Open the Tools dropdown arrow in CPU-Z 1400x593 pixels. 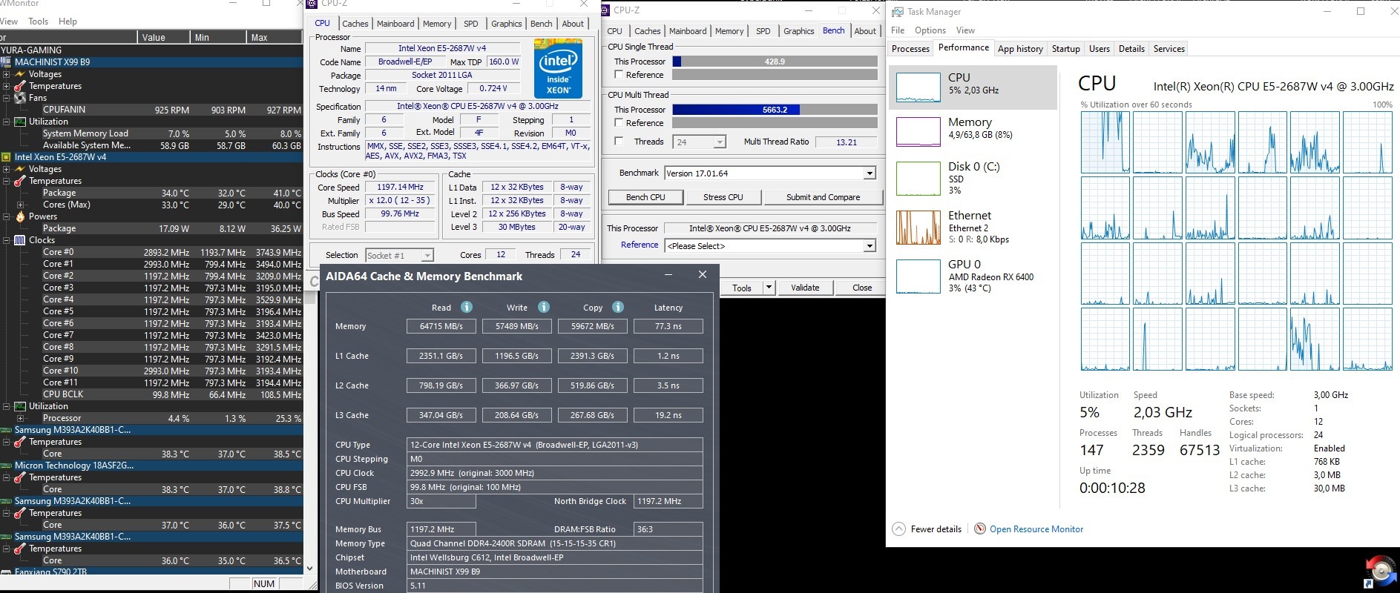tap(769, 288)
